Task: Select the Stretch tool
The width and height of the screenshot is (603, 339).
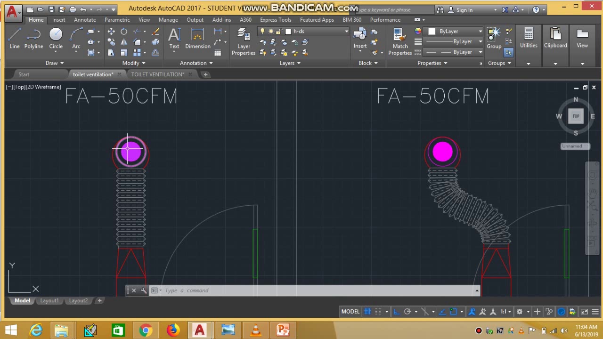Action: (111, 53)
